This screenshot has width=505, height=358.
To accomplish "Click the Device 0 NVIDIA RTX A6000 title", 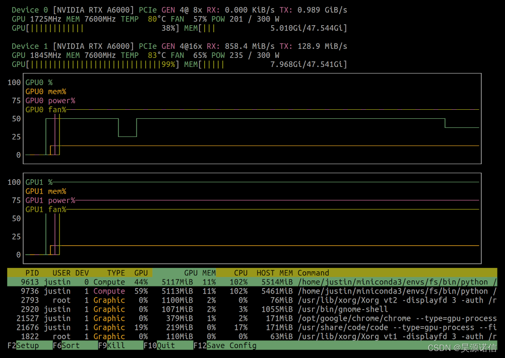I will click(73, 10).
